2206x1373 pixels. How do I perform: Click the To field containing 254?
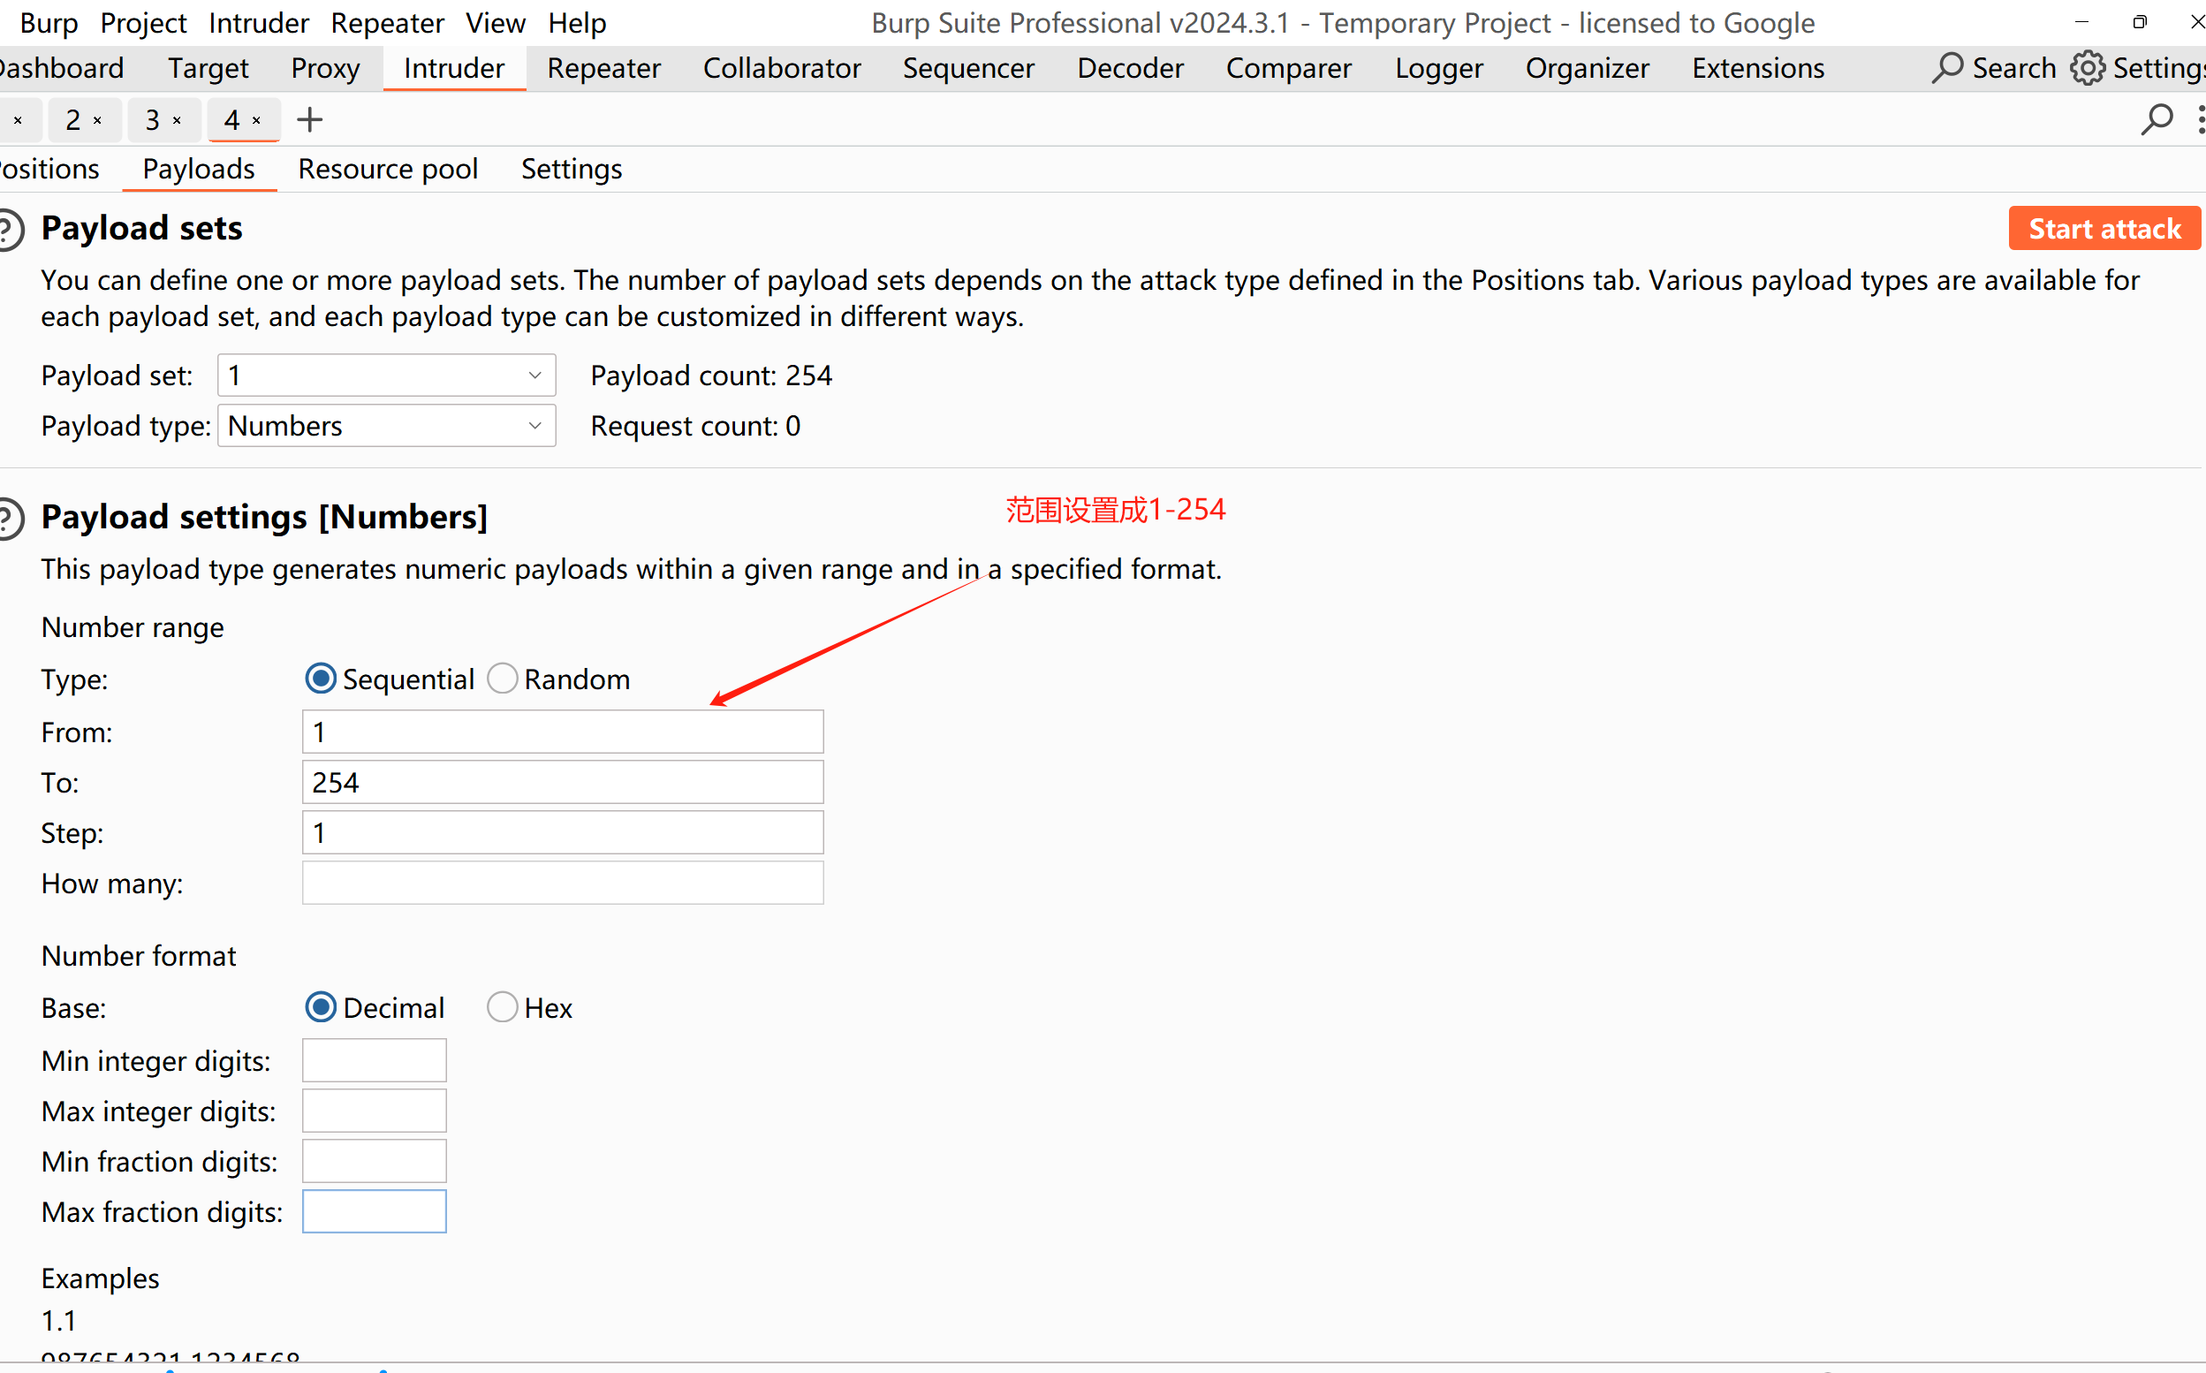[x=562, y=782]
